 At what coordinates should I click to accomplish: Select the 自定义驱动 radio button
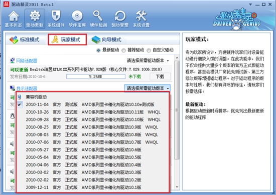(149, 50)
